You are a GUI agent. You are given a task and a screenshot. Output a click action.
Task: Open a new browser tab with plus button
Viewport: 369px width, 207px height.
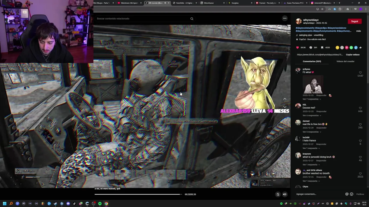[339, 3]
